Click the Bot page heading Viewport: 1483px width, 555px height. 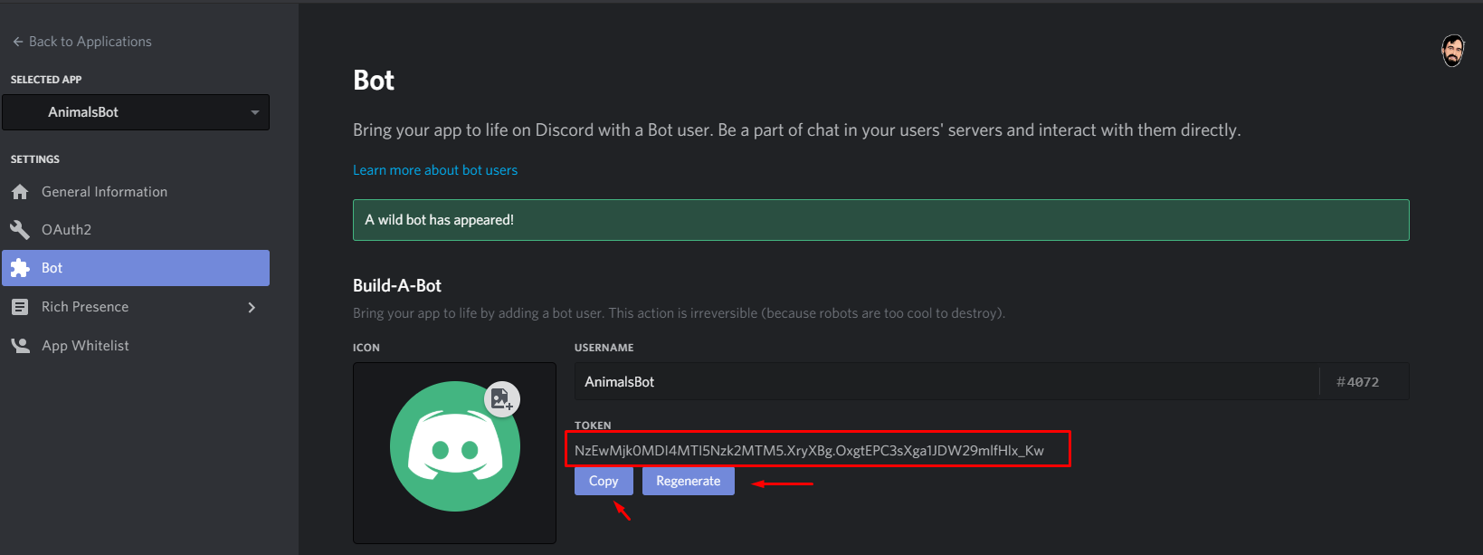pos(374,81)
